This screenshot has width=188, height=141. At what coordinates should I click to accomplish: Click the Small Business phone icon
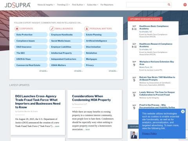52,29
